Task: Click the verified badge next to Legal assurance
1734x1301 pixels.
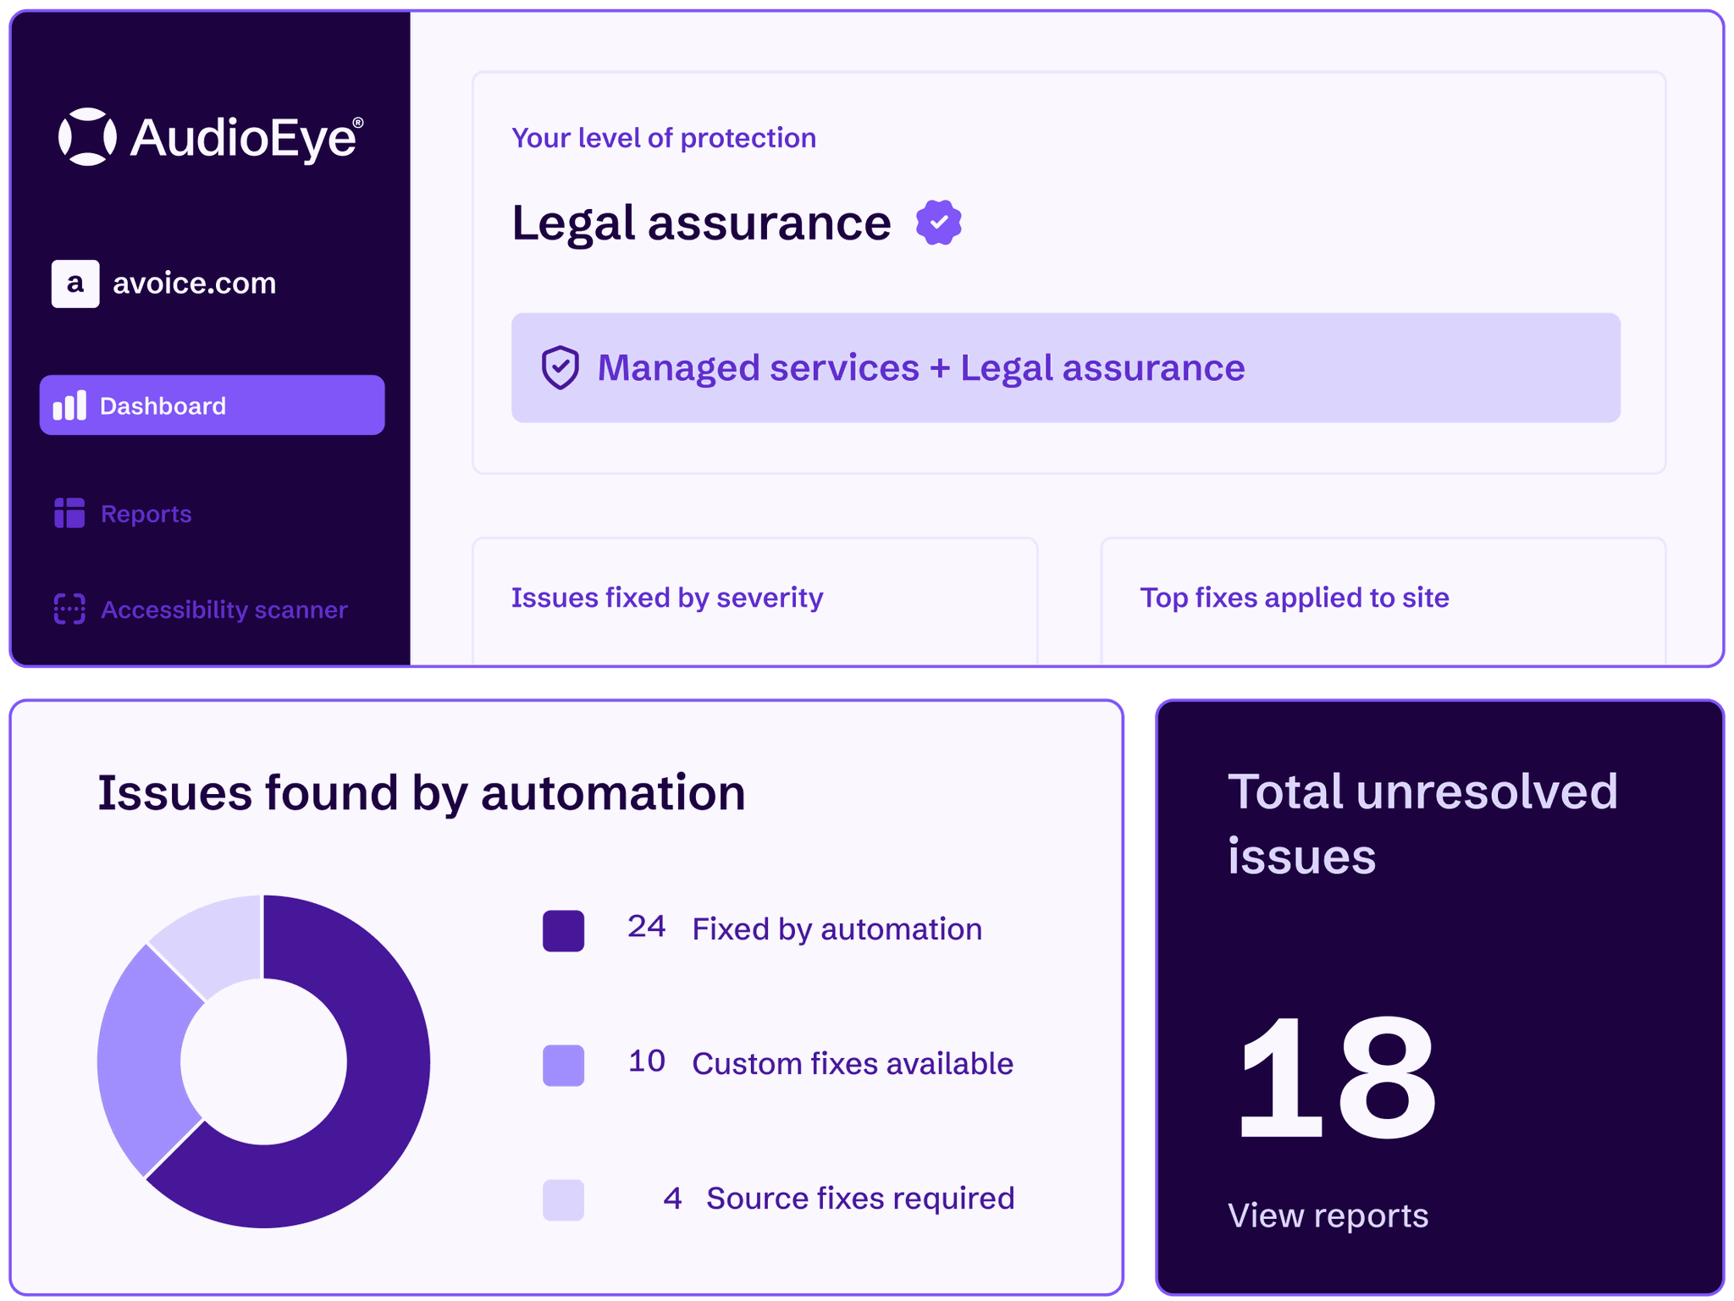Action: (x=939, y=221)
